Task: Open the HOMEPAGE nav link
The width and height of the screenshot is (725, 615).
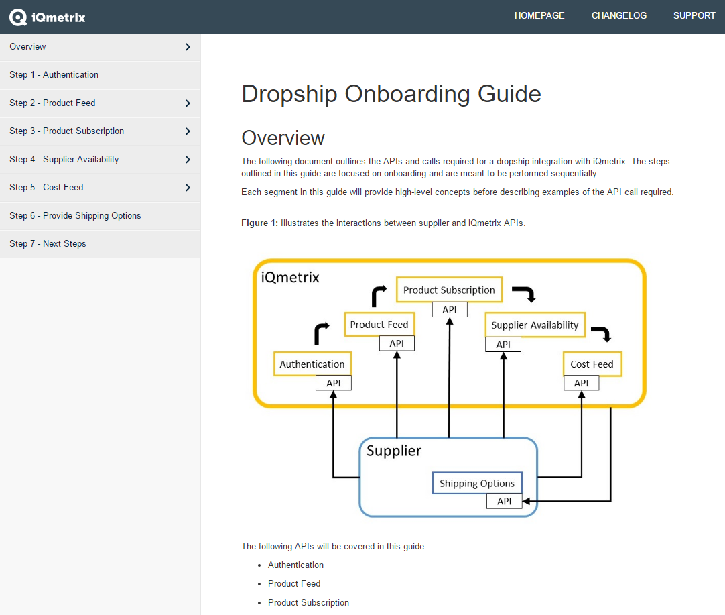Action: 539,15
